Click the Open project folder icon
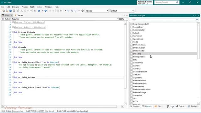 pyautogui.click(x=7, y=11)
